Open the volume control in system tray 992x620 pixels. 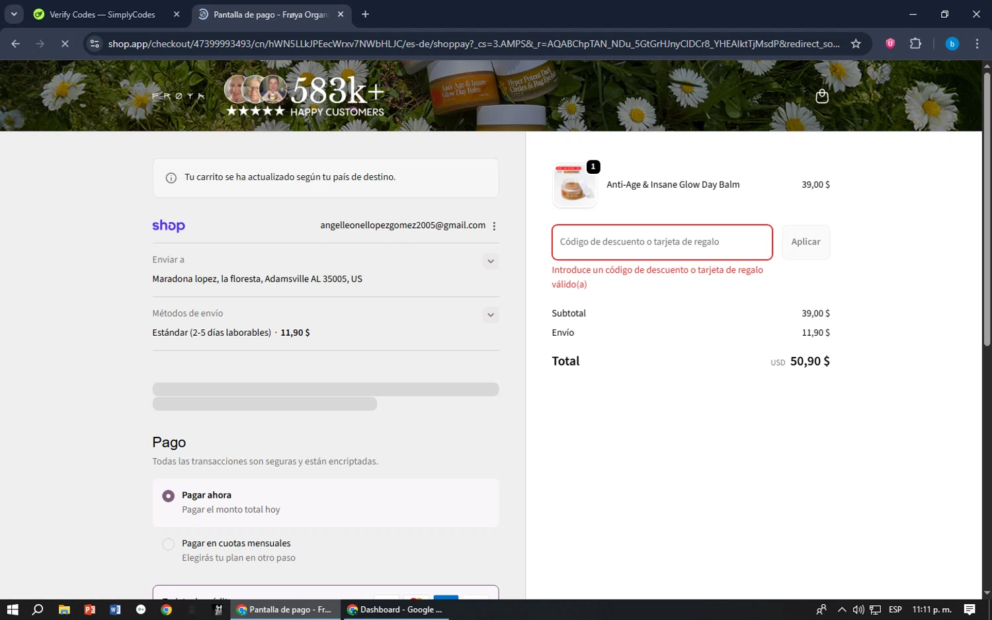coord(858,609)
